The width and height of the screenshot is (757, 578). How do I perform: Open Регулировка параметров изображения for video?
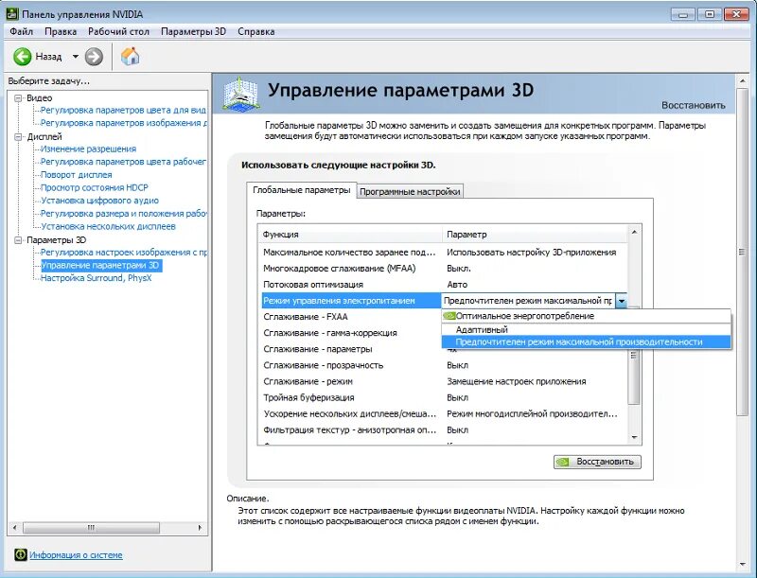[124, 123]
